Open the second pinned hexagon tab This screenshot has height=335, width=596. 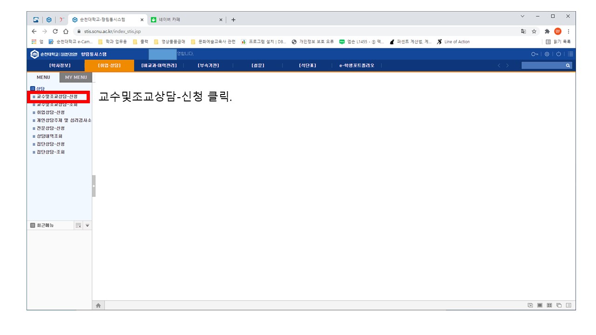(49, 20)
